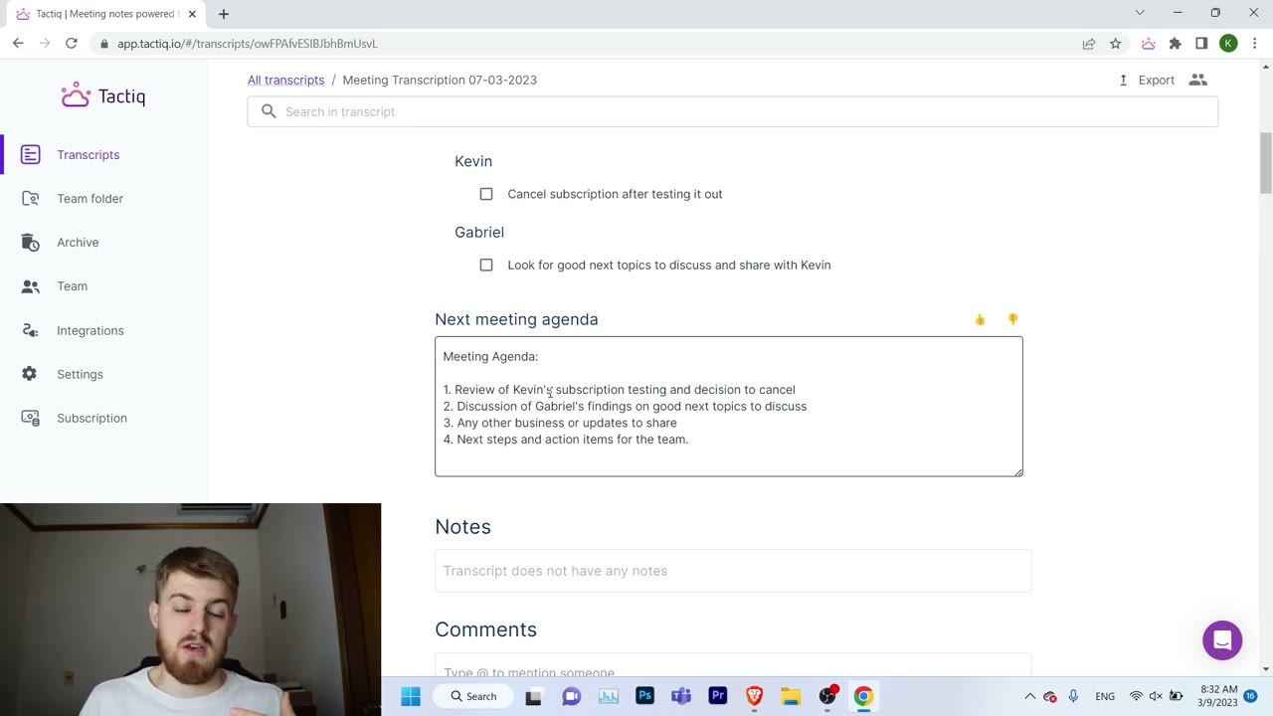Screen dimensions: 1273x716
Task: Open the Extensions puzzle icon
Action: [1175, 43]
